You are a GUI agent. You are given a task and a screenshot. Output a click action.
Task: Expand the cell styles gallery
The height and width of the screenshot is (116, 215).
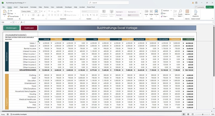(141, 14)
